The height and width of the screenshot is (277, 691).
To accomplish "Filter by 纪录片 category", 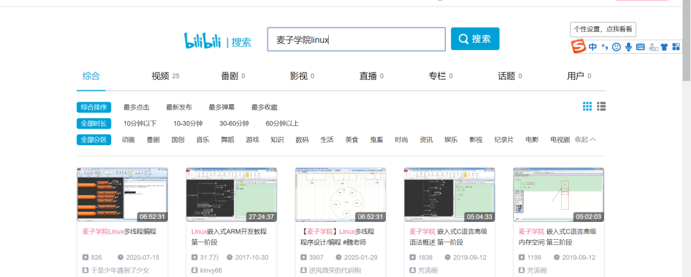I will pyautogui.click(x=504, y=140).
